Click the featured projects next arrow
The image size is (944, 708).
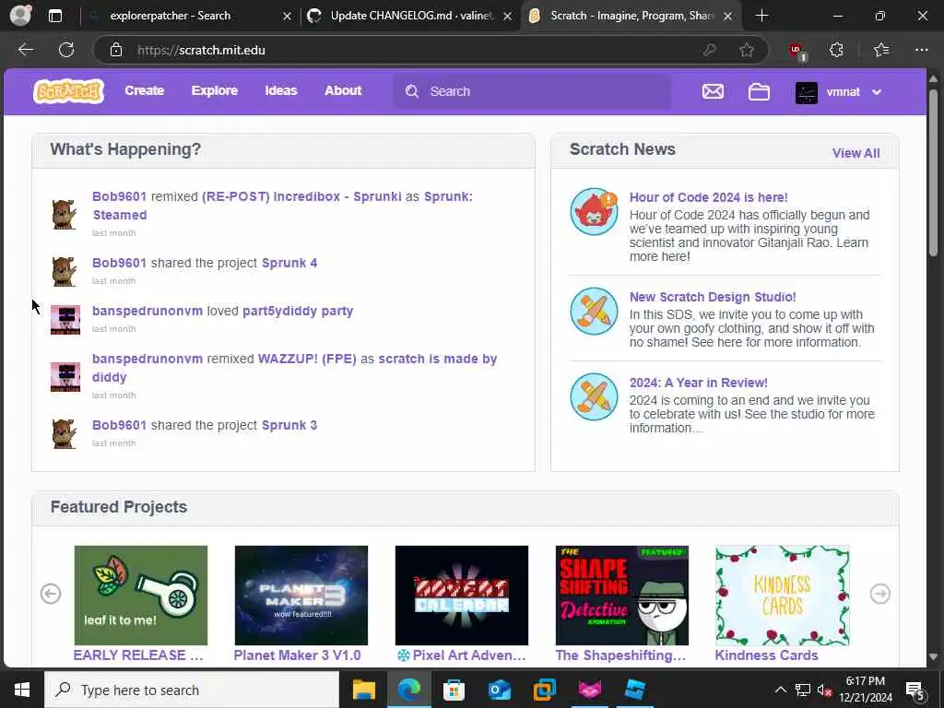[x=880, y=594]
